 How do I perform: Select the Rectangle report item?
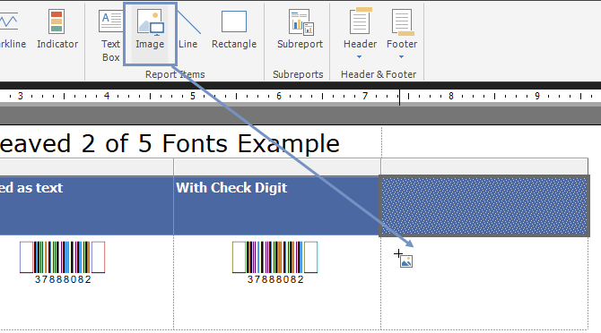point(234,30)
